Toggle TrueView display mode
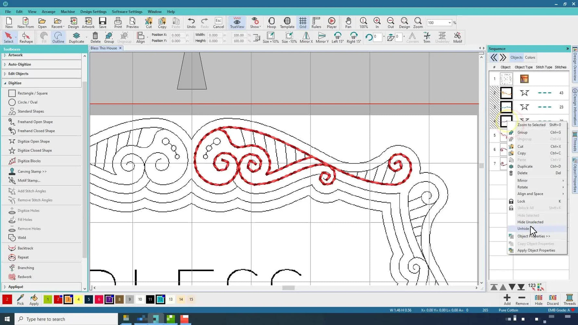Viewport: 578px width, 325px height. (x=237, y=23)
